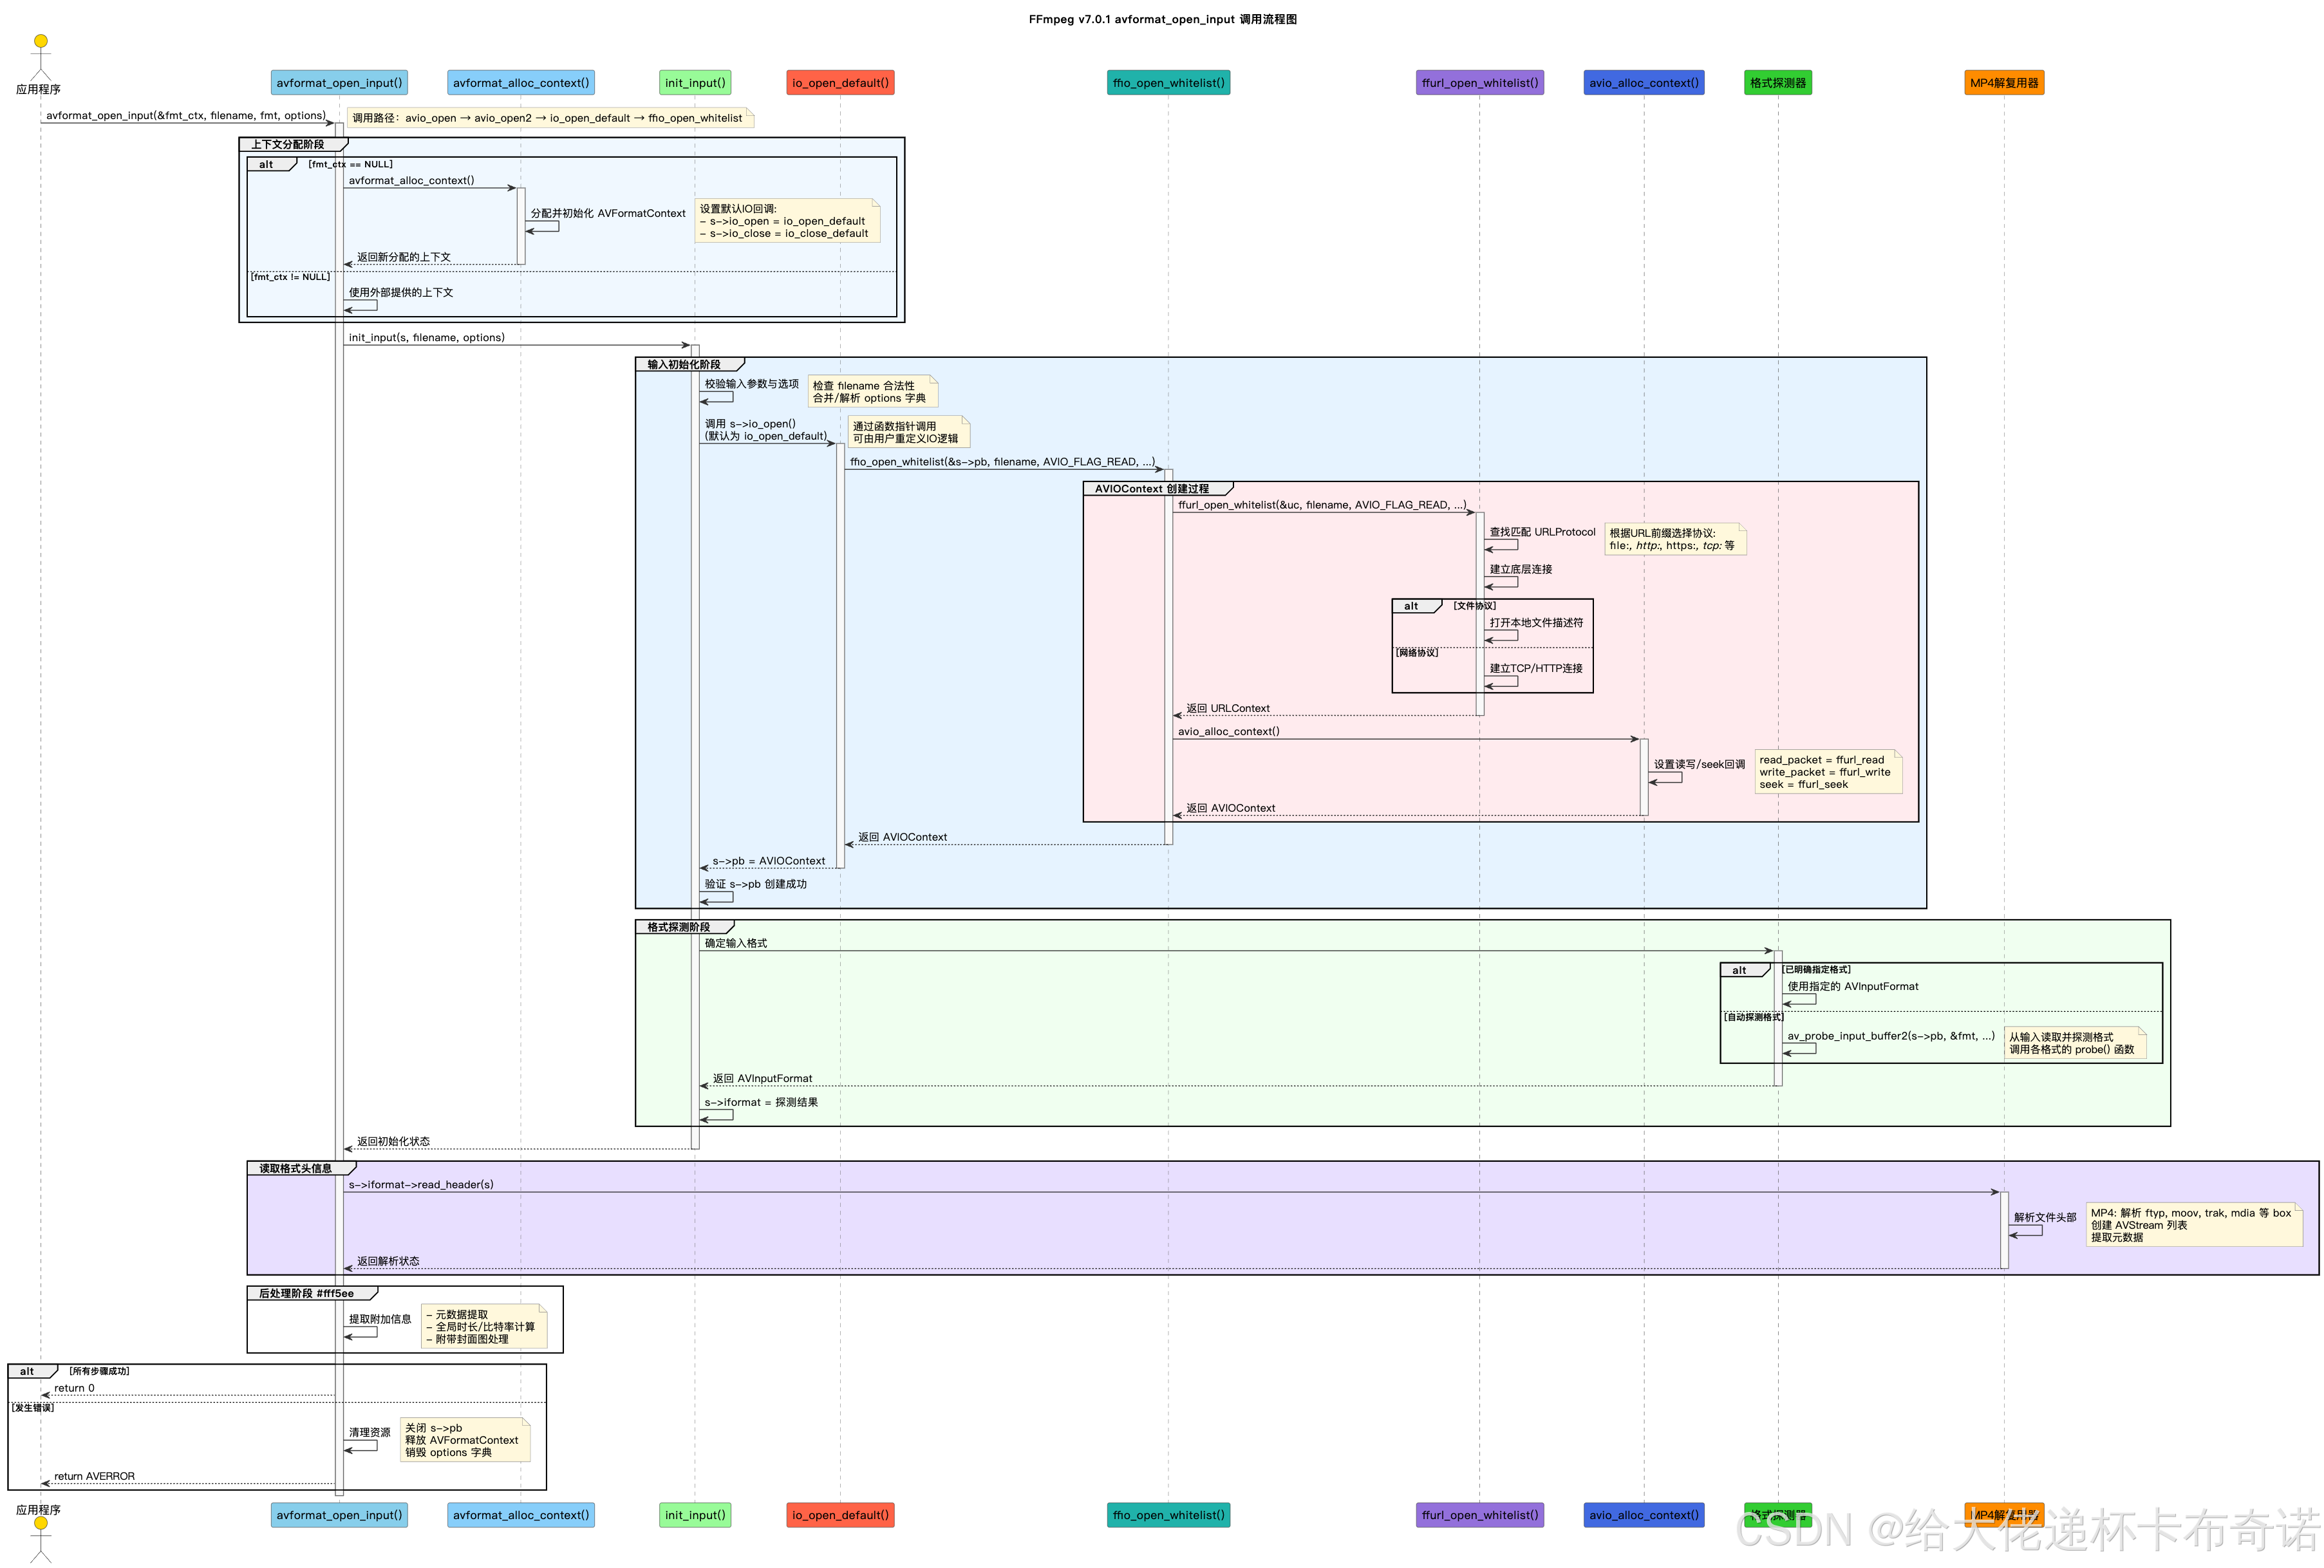
Task: Click the 输入初始化阶段 group label tab
Action: tap(684, 365)
